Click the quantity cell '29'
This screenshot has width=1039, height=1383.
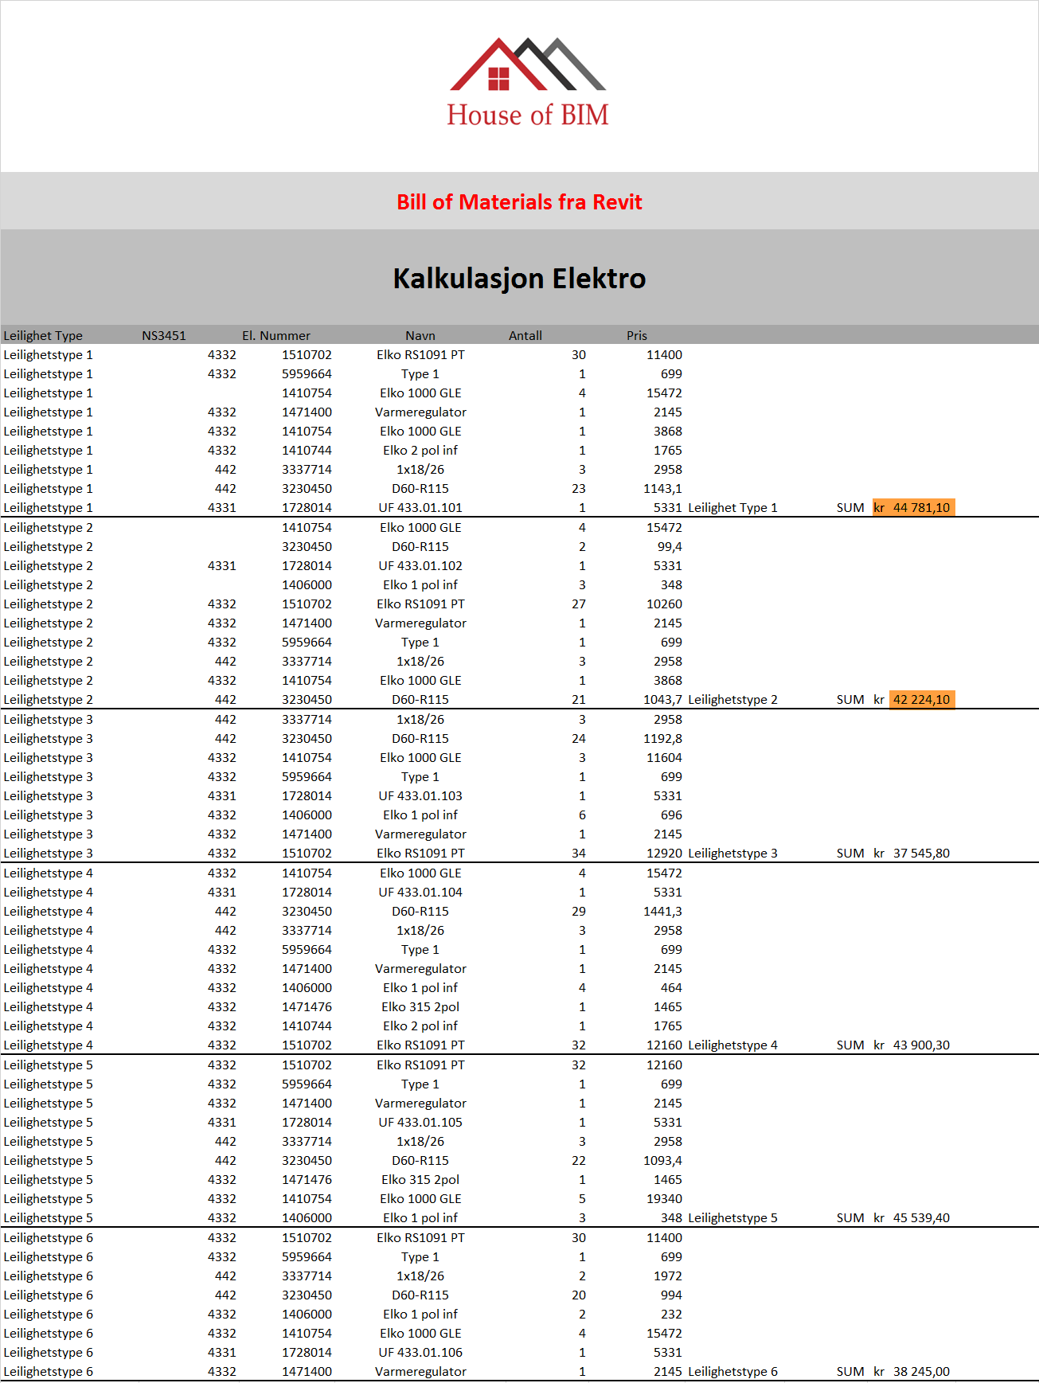click(579, 911)
